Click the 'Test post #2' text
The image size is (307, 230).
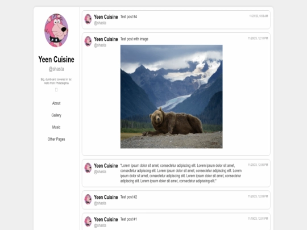pos(128,197)
